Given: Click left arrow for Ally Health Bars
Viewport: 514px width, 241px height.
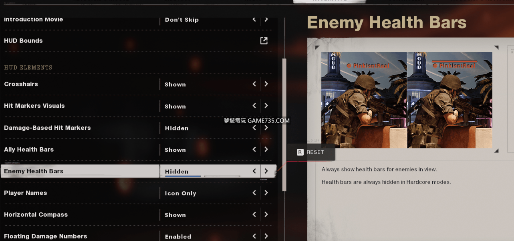Looking at the screenshot, I should pyautogui.click(x=254, y=149).
